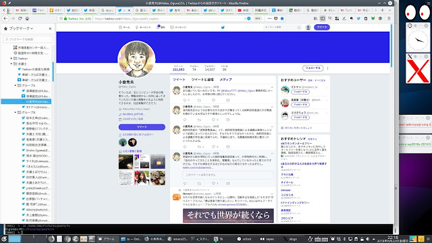Click the Twitter bird extension icon in toolbar
Screen dimensions: 432x243
[358, 18]
